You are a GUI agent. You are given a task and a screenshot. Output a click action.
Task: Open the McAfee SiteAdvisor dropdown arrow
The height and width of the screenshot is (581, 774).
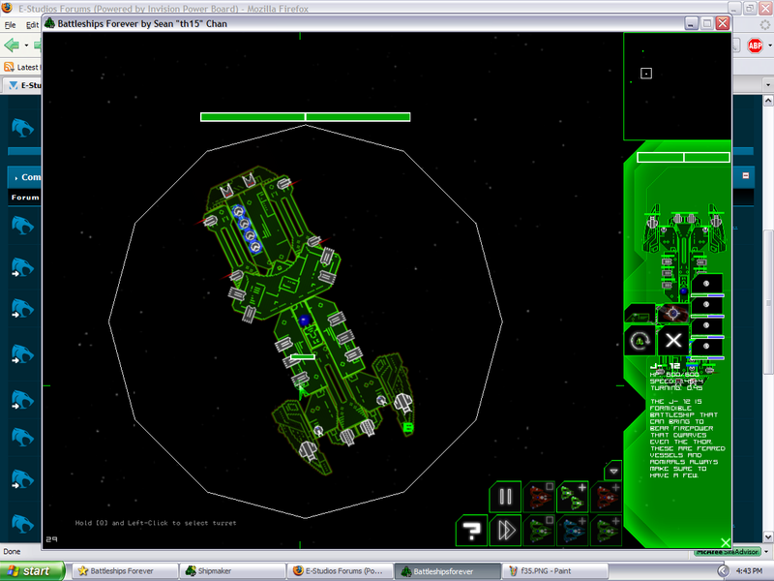pyautogui.click(x=766, y=551)
